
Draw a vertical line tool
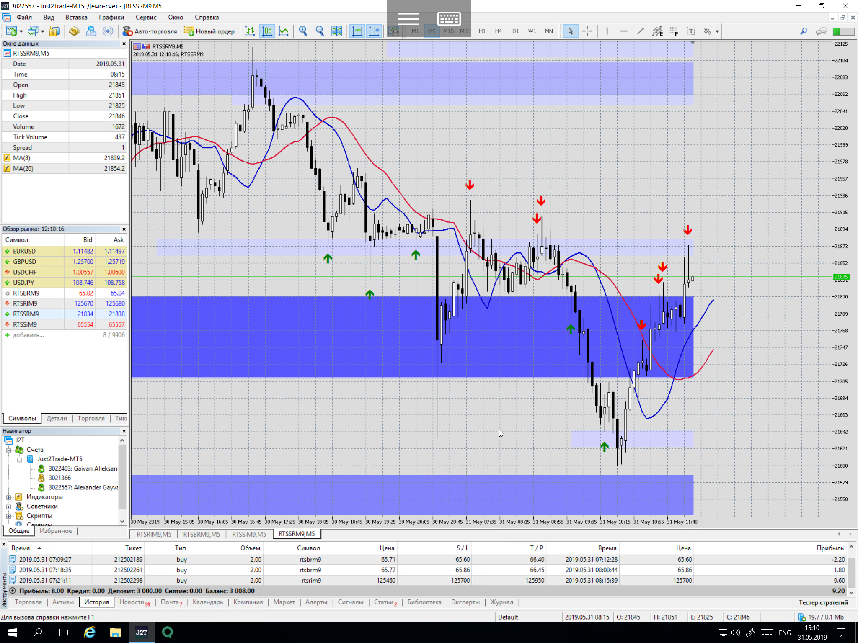[607, 31]
